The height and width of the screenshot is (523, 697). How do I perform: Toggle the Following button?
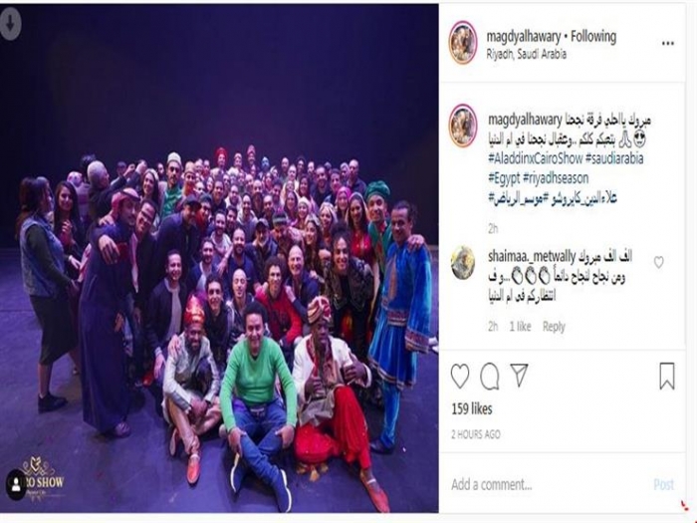click(x=593, y=37)
